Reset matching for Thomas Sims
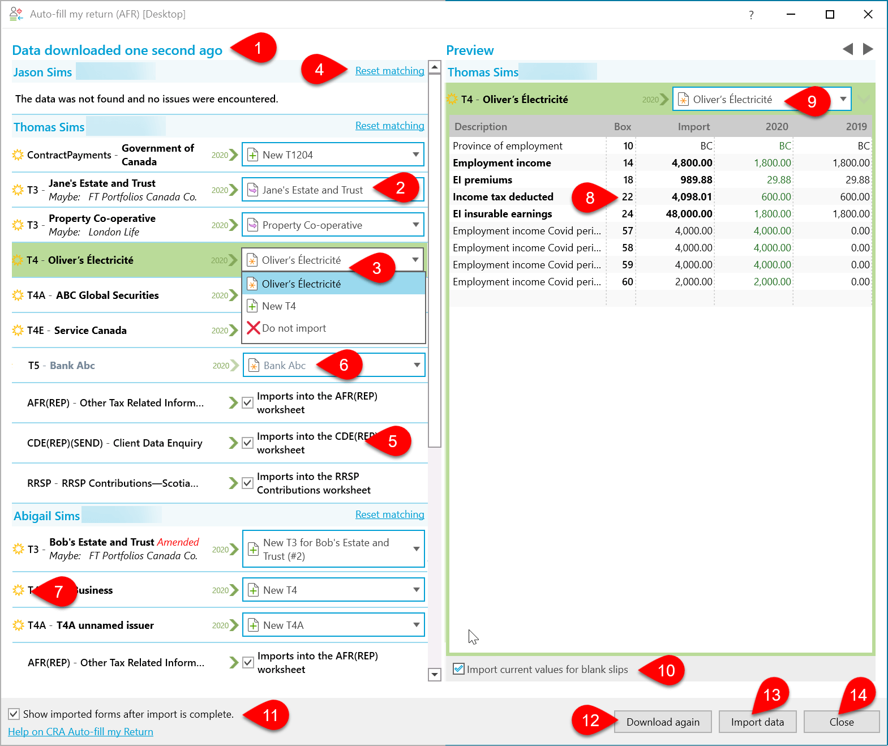The width and height of the screenshot is (888, 746). click(389, 126)
